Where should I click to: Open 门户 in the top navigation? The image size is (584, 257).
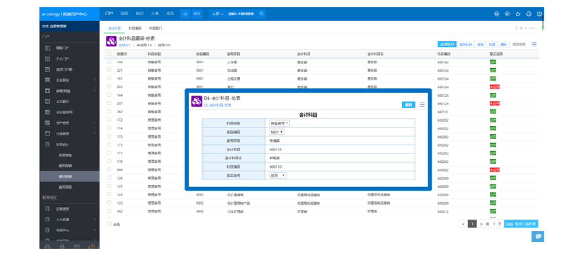pos(109,14)
